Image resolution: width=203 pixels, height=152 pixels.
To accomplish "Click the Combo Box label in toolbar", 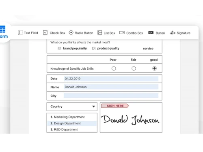I will 135,33.
